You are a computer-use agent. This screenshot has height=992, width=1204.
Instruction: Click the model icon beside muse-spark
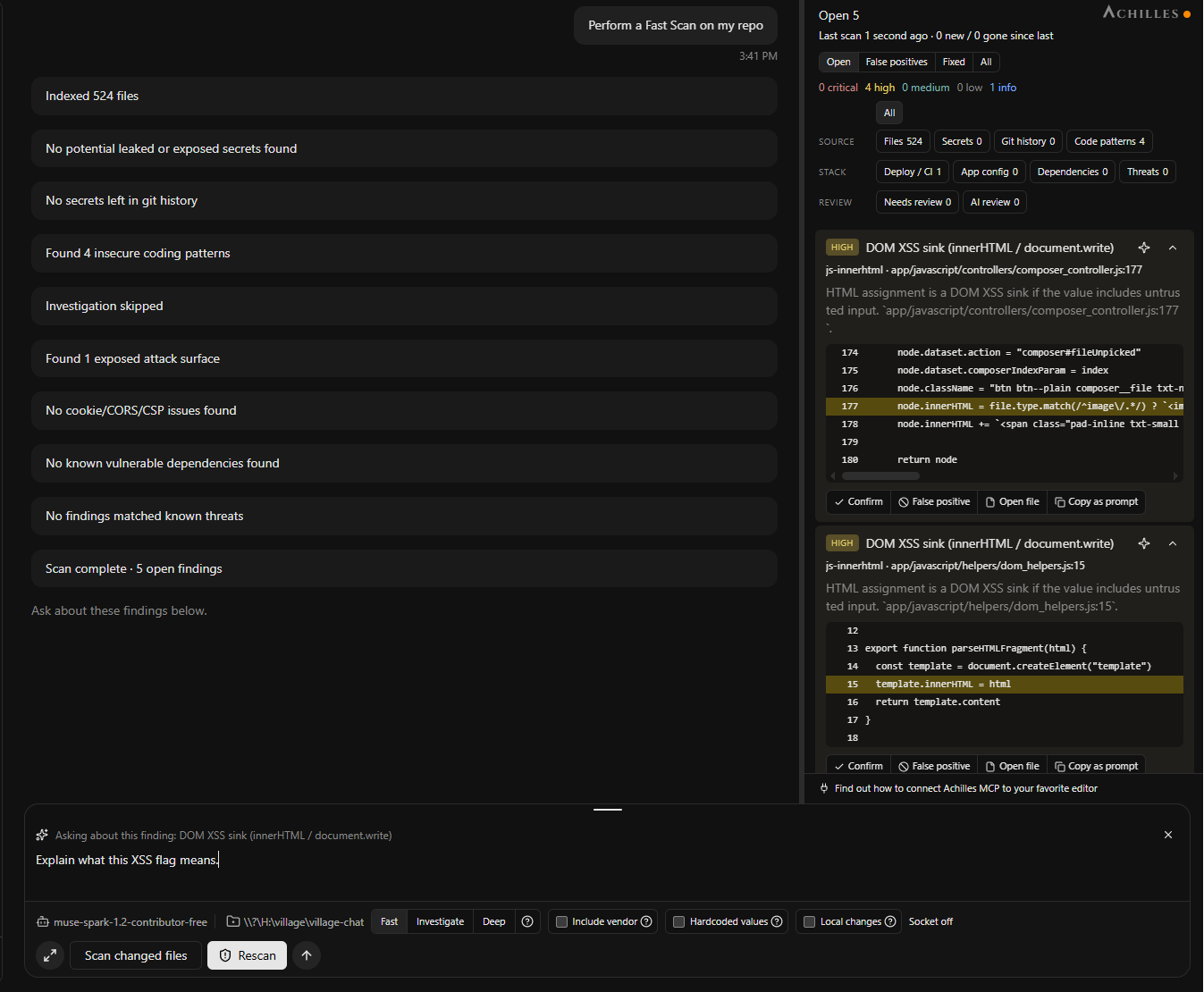tap(42, 921)
